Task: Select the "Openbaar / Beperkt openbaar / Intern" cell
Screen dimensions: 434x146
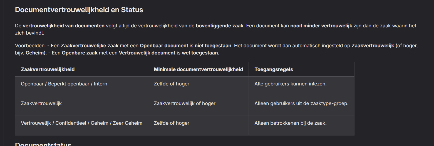Action: coord(64,84)
